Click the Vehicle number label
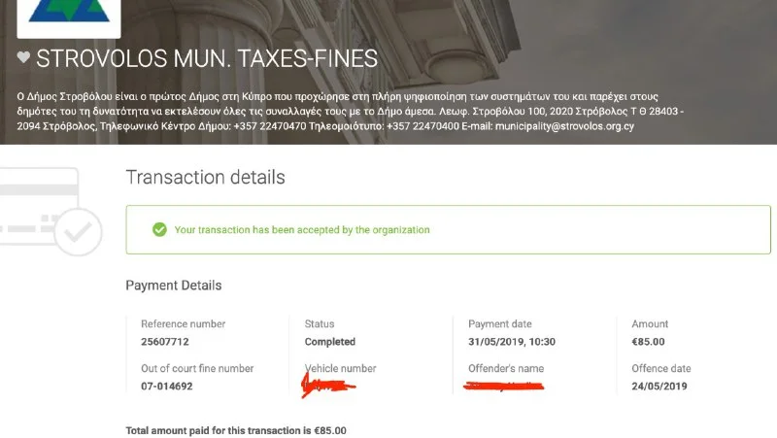Viewport: 777px width, 438px height. click(x=340, y=369)
